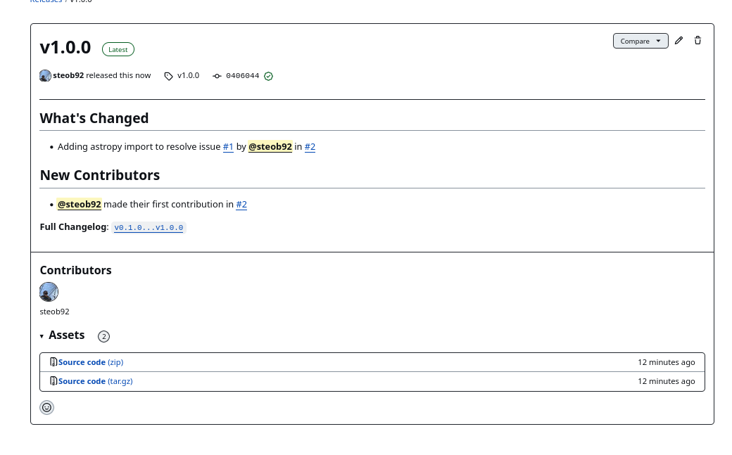
Task: Open pull request #2 in What's Changed
Action: coord(310,146)
